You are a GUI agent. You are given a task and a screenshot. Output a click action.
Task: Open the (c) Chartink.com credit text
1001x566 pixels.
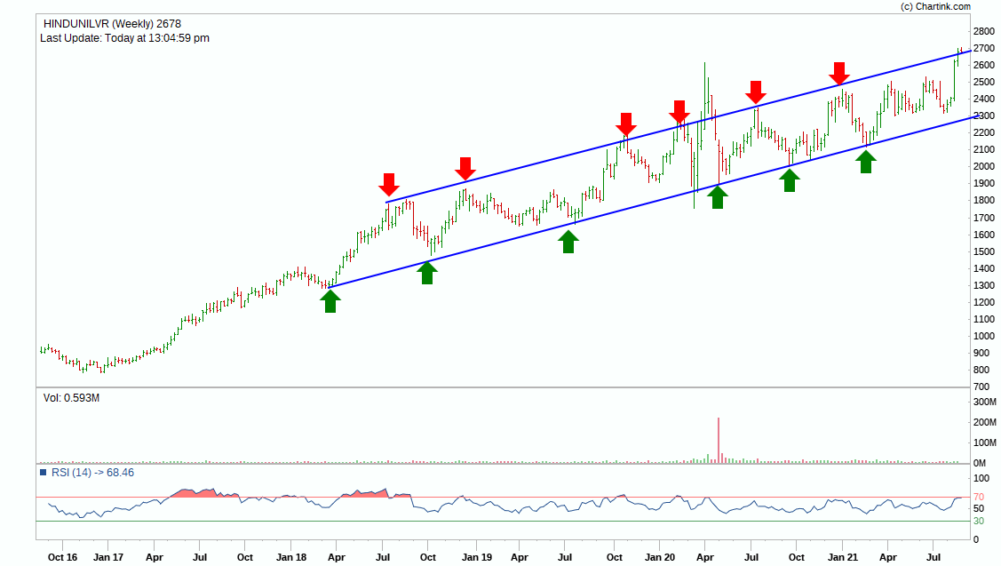[x=935, y=6]
